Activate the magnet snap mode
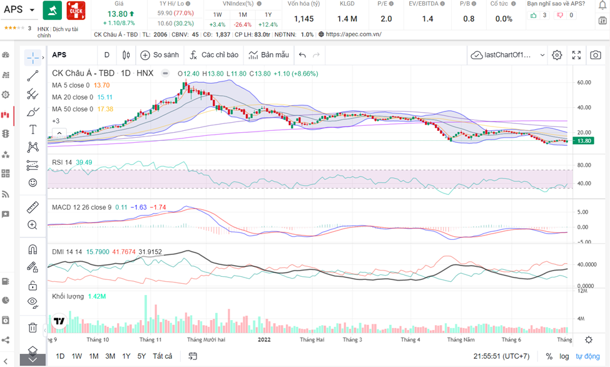The width and height of the screenshot is (610, 367). pos(33,249)
